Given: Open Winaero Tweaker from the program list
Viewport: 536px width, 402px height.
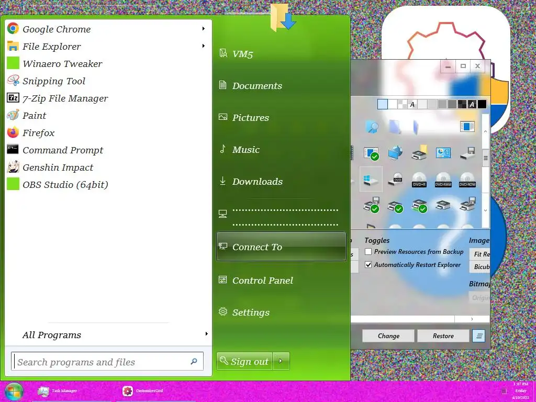Looking at the screenshot, I should click(108, 63).
